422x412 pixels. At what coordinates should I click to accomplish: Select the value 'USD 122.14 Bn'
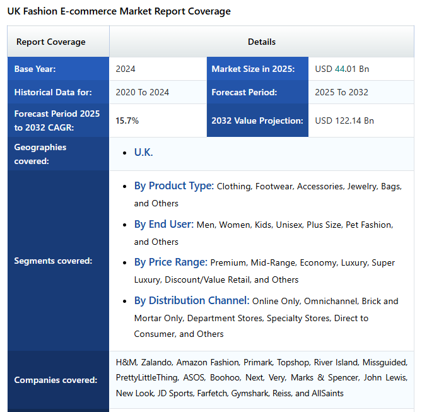(x=344, y=121)
